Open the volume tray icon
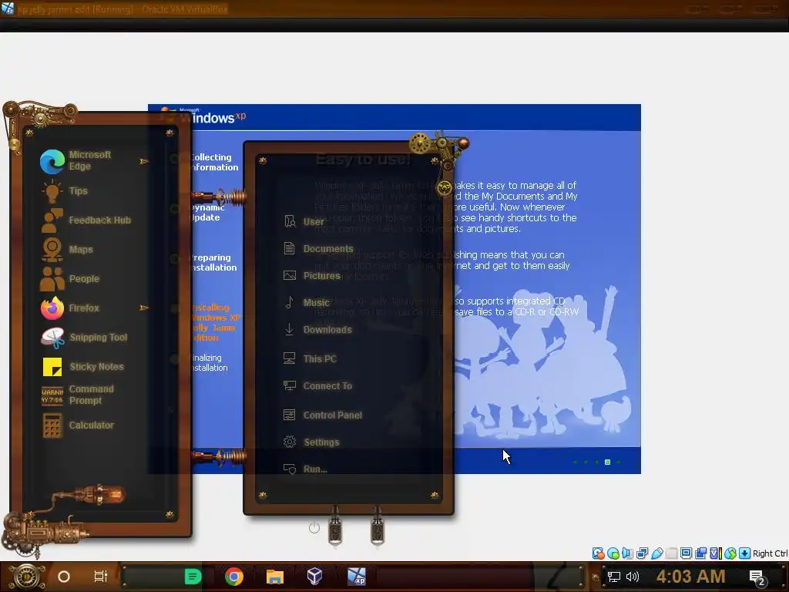Viewport: 789px width, 592px height. pos(633,577)
